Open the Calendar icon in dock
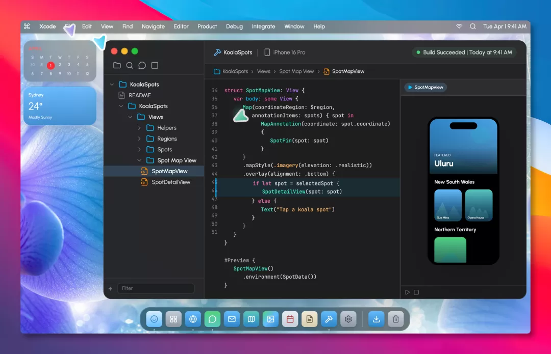The image size is (551, 354). [x=290, y=319]
